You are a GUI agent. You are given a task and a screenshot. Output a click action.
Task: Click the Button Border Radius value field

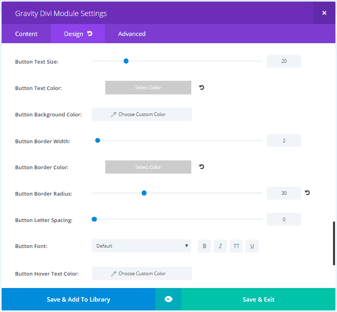284,193
